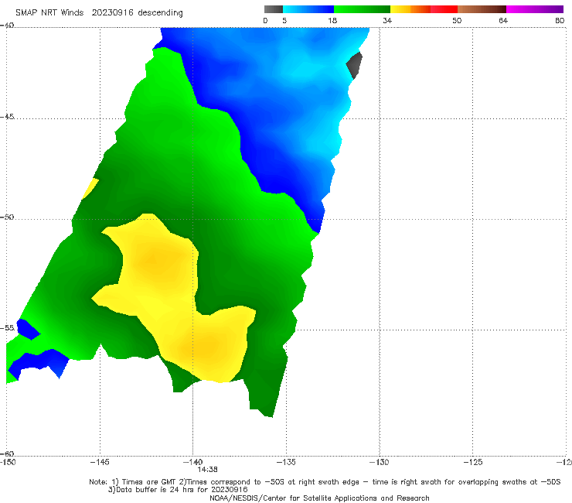
Task: Click the swath time label '14:38'
Action: click(x=208, y=470)
